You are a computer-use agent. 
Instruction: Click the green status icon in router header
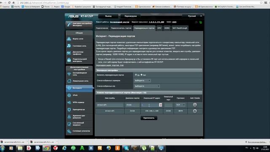(x=200, y=22)
